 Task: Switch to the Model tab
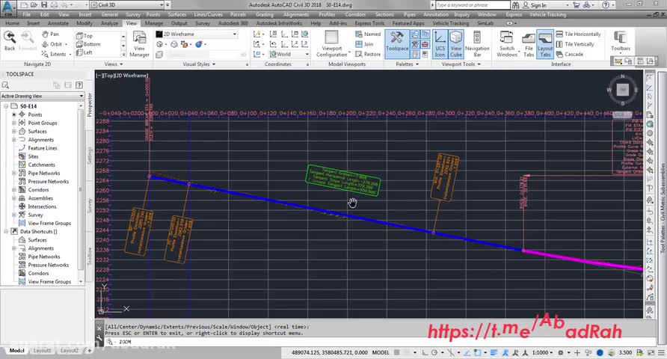(x=16, y=351)
